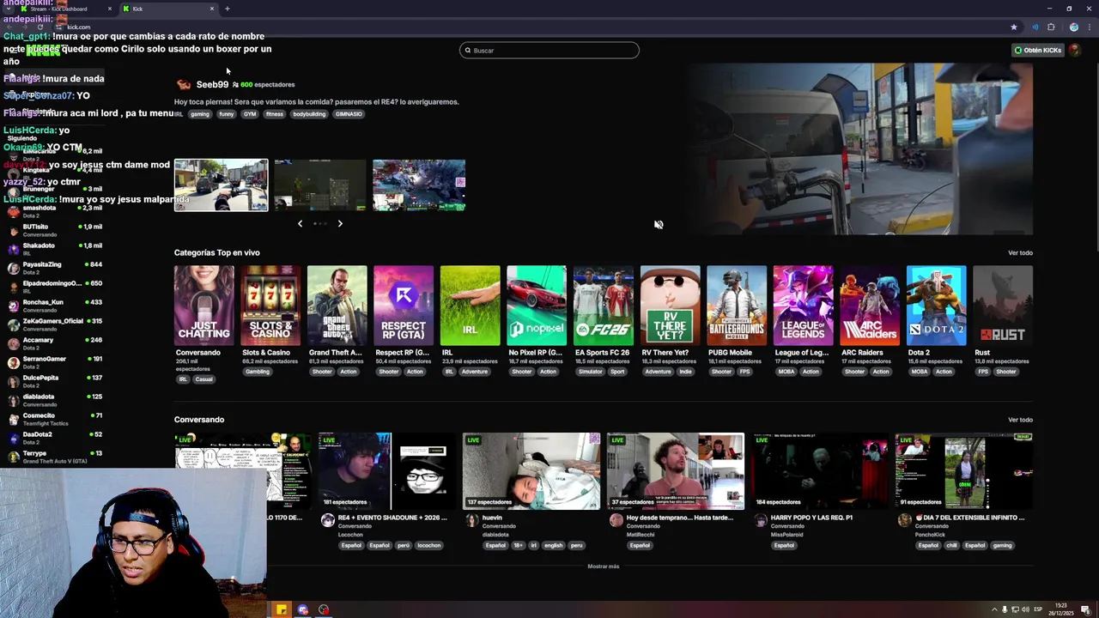
Task: Open Shakadoto channel in sidebar
Action: (x=53, y=249)
